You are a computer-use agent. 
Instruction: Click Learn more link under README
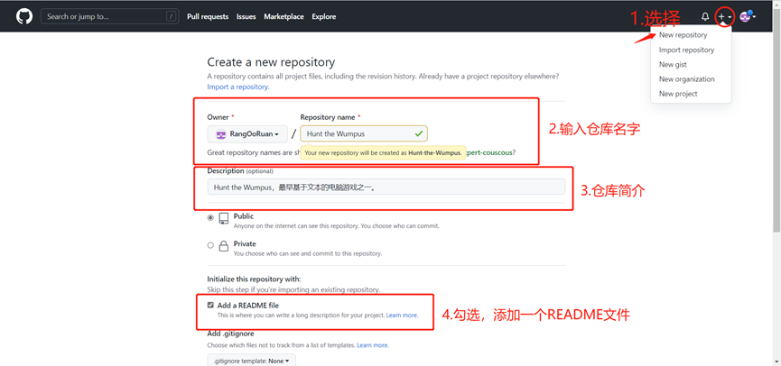tap(402, 316)
